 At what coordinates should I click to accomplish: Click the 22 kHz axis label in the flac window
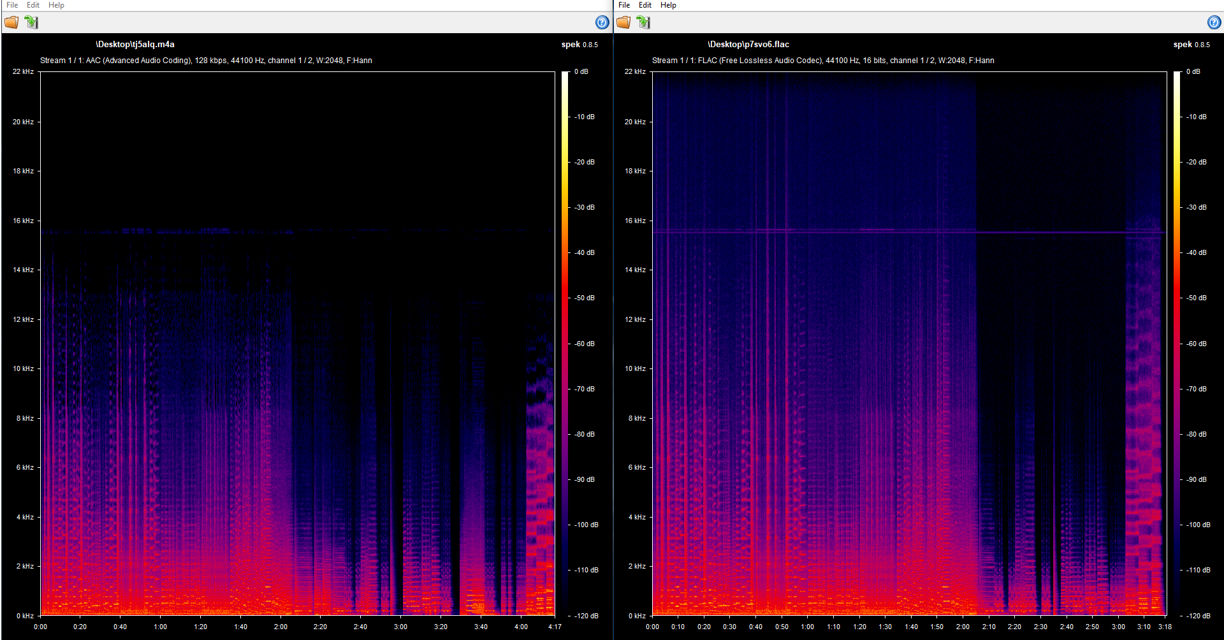click(635, 71)
